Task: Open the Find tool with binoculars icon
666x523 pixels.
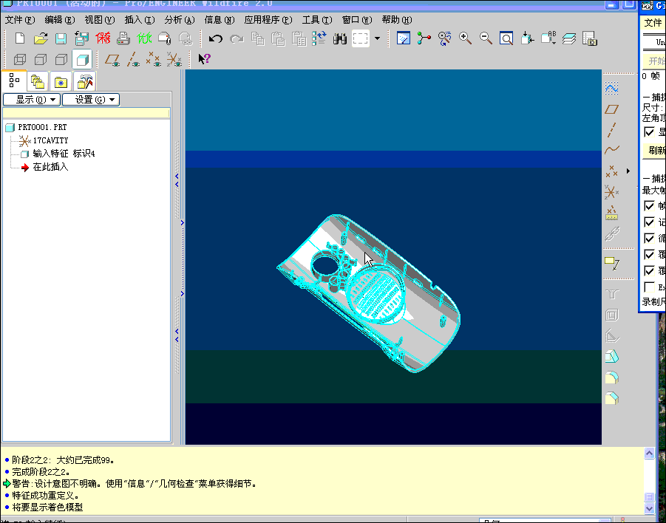Action: [x=340, y=39]
